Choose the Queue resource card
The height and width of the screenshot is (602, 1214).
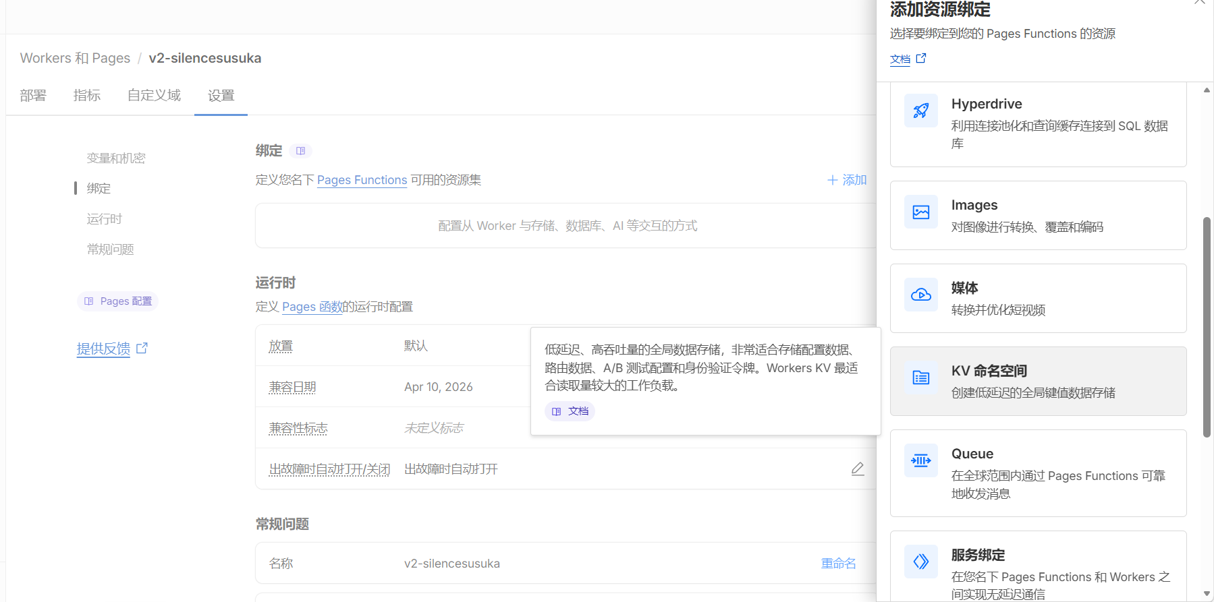pos(1038,473)
